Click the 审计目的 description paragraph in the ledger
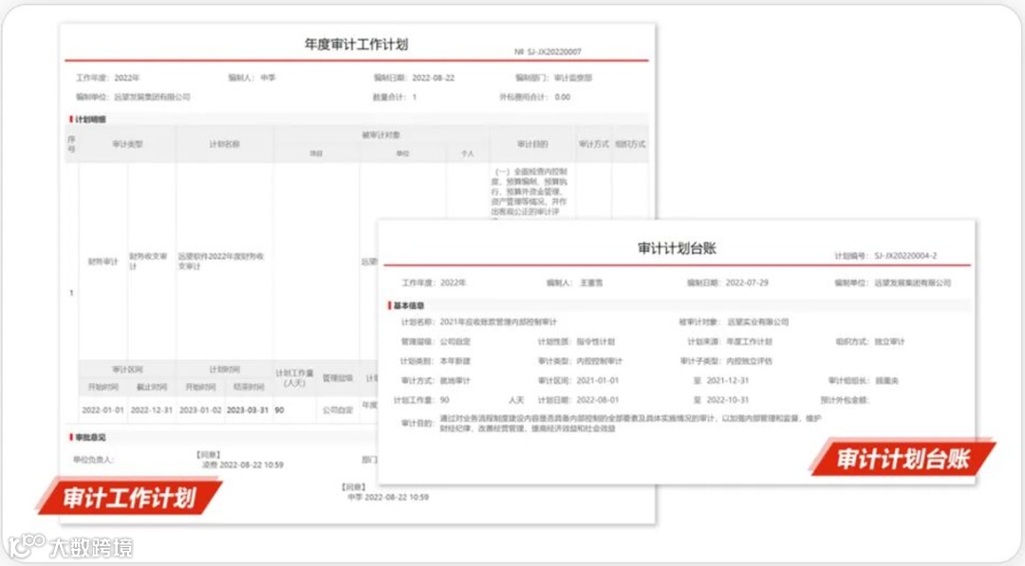 pos(630,424)
